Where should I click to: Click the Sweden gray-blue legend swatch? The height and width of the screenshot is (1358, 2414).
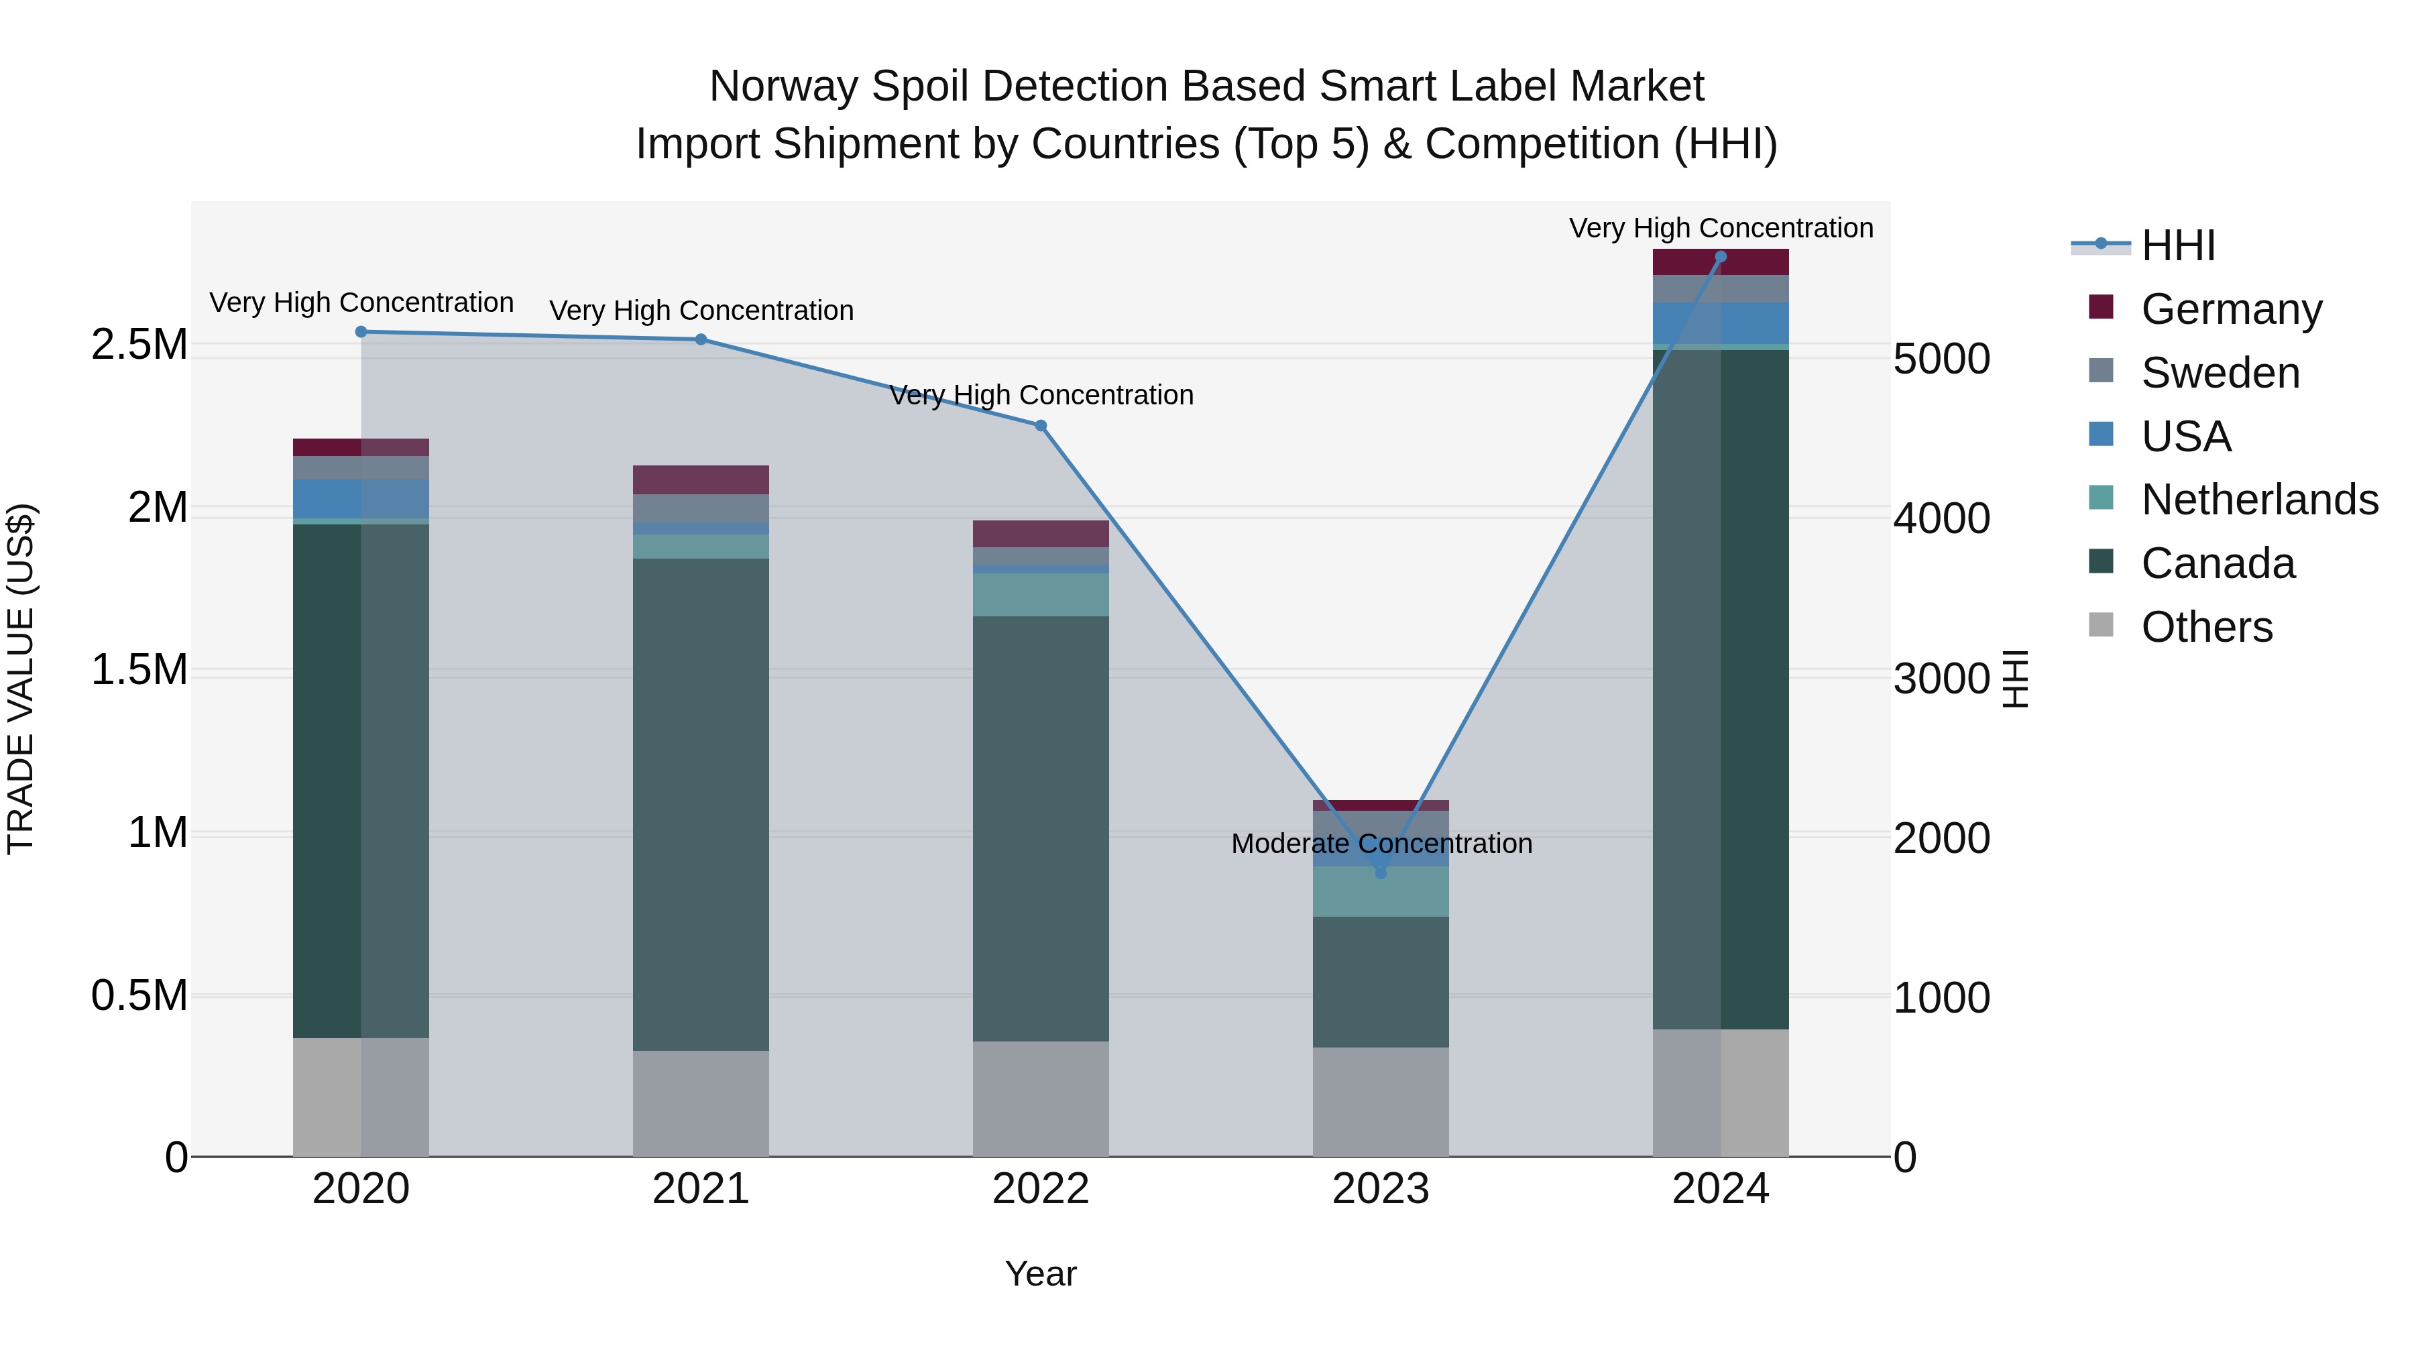pos(2101,370)
